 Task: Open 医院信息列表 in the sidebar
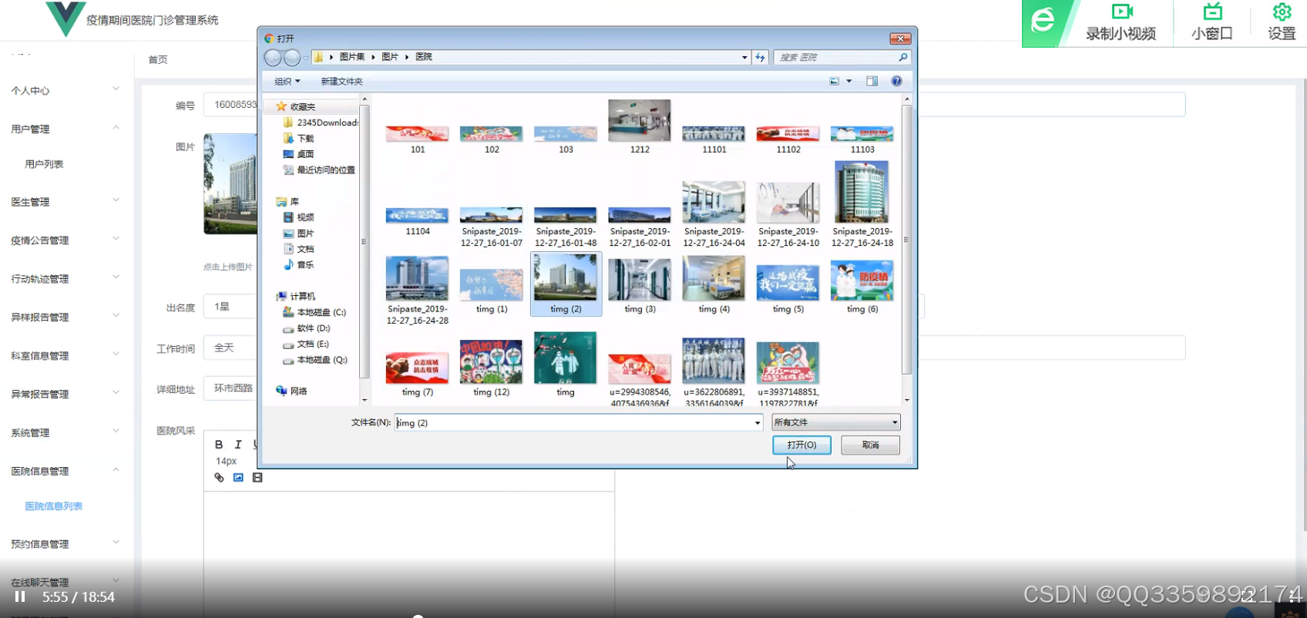pos(54,506)
